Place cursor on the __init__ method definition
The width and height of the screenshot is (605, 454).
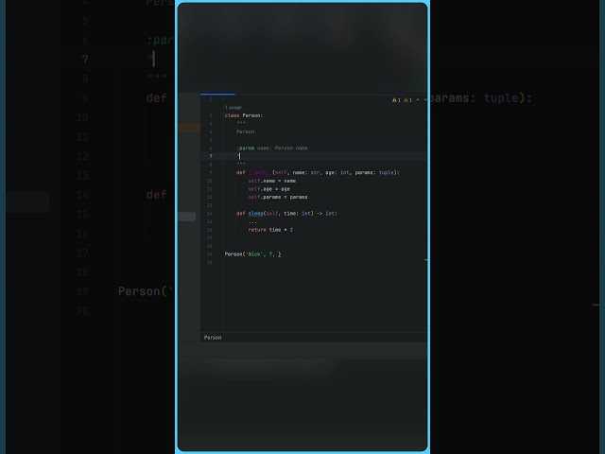point(318,172)
